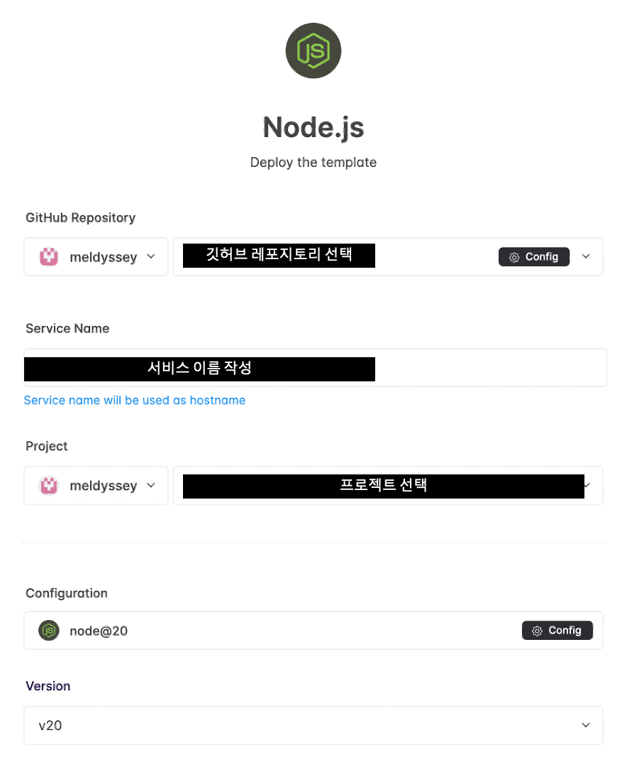The height and width of the screenshot is (767, 627).
Task: Click the meldyssey avatar in GitHub Repository selector
Action: [48, 256]
